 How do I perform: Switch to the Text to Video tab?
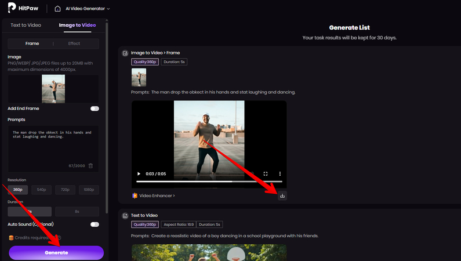point(26,25)
